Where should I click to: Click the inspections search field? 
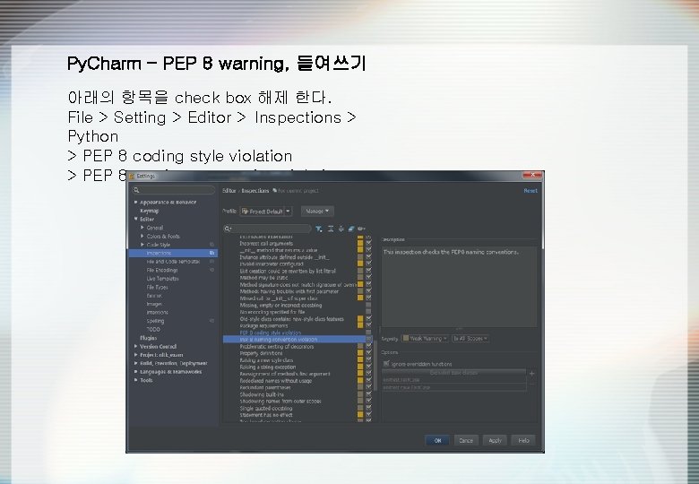pos(267,229)
